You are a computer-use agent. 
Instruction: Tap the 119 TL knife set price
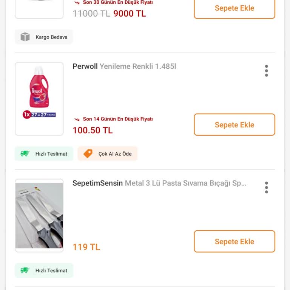(86, 247)
